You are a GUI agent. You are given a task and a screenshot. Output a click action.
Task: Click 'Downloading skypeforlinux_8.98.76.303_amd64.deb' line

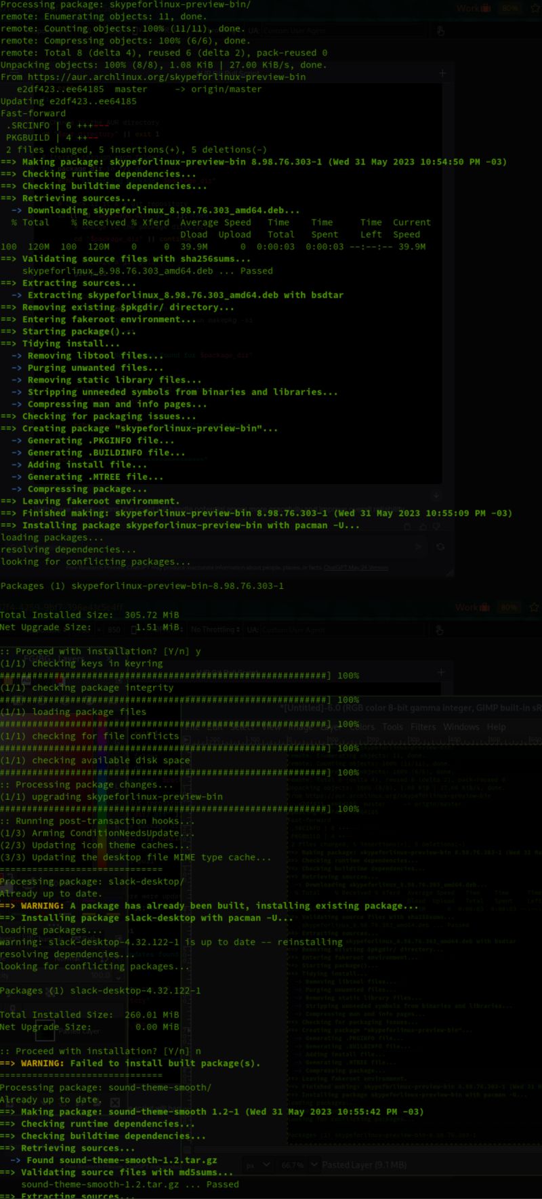pos(154,211)
